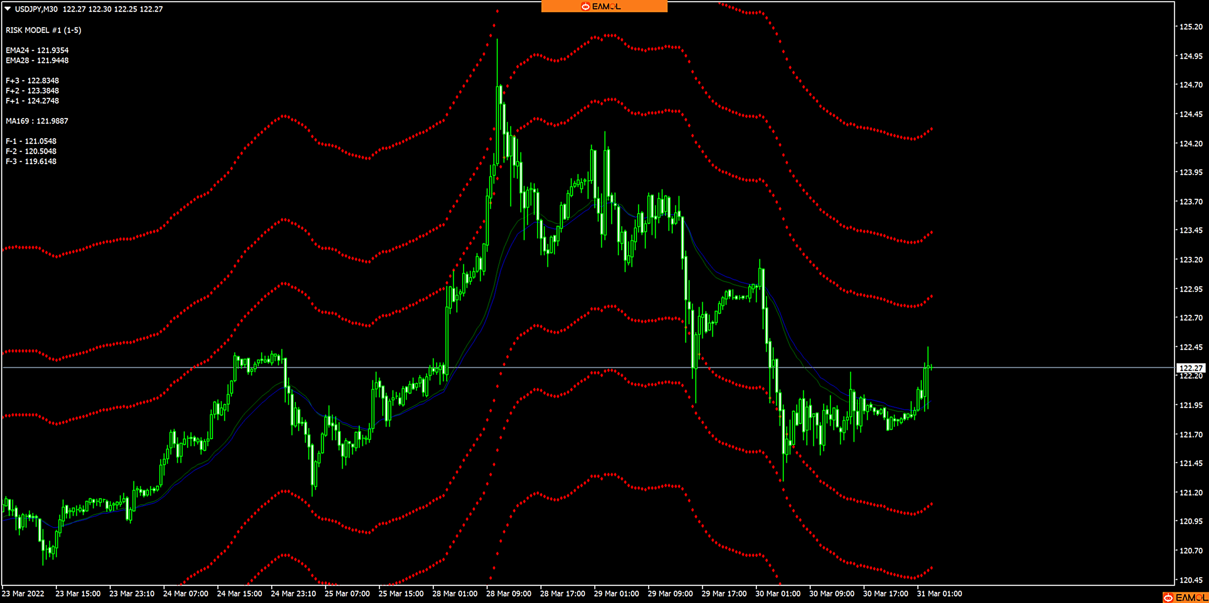Click the 23 Mar 23:10 time label

[132, 594]
